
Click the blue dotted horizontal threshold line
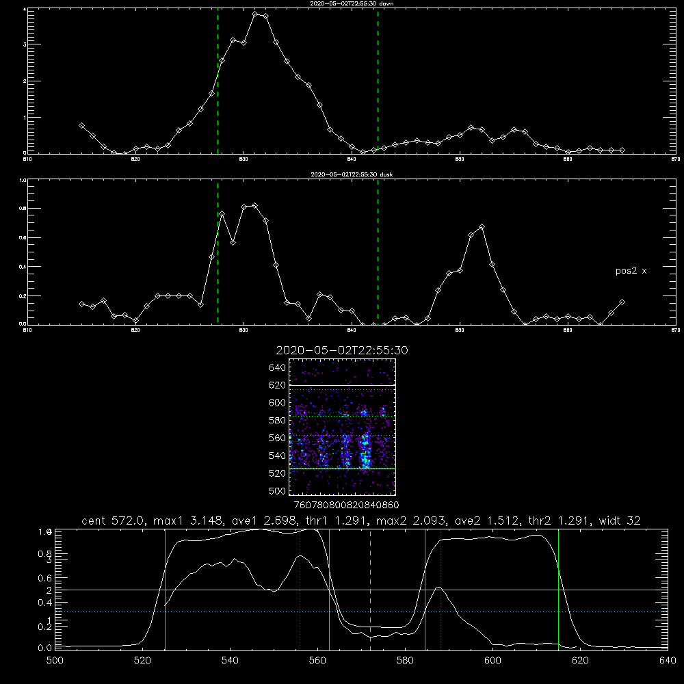pyautogui.click(x=361, y=612)
